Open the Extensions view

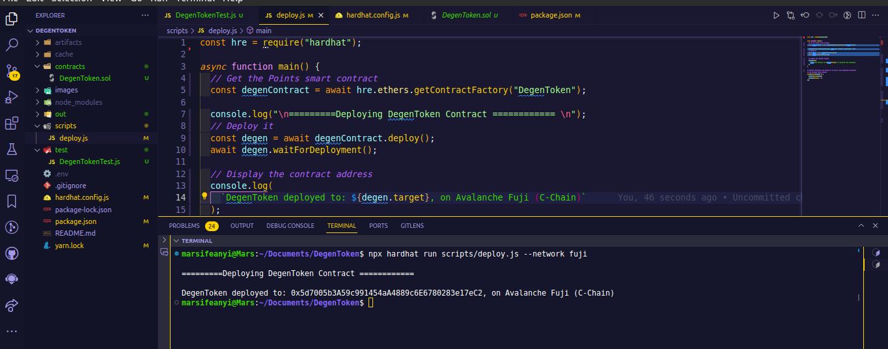[x=12, y=123]
